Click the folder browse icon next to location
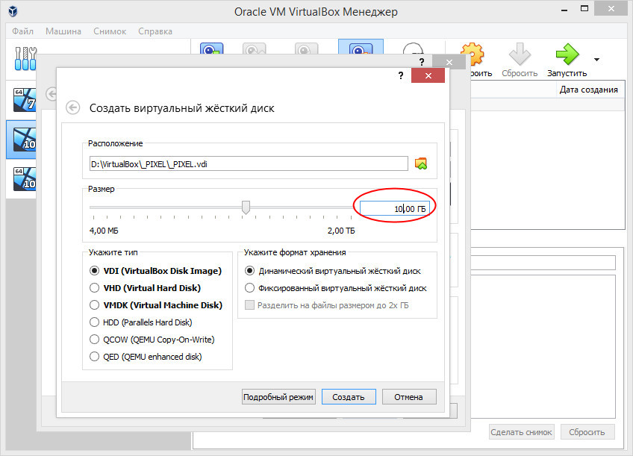This screenshot has height=456, width=633. [421, 163]
